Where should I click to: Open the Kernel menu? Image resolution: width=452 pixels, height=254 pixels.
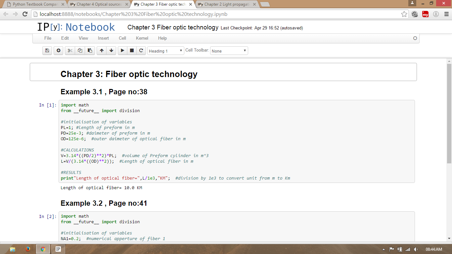coord(142,38)
